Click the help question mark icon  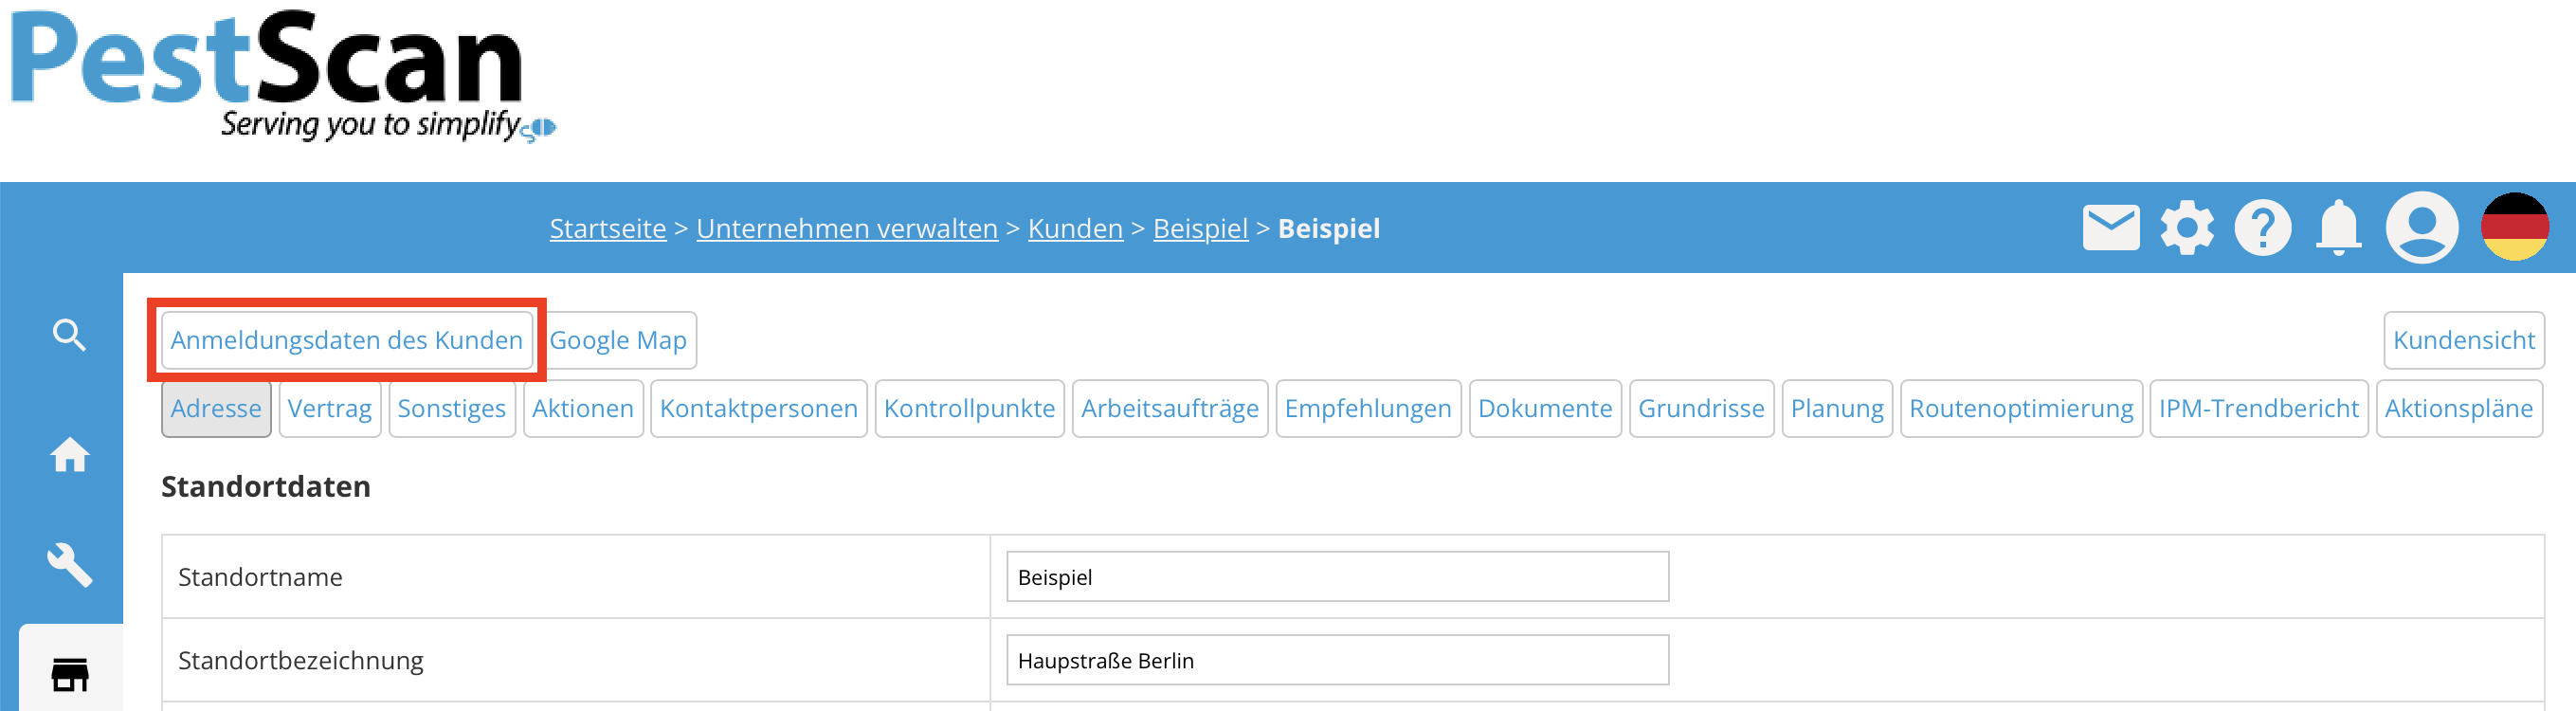coord(2262,227)
